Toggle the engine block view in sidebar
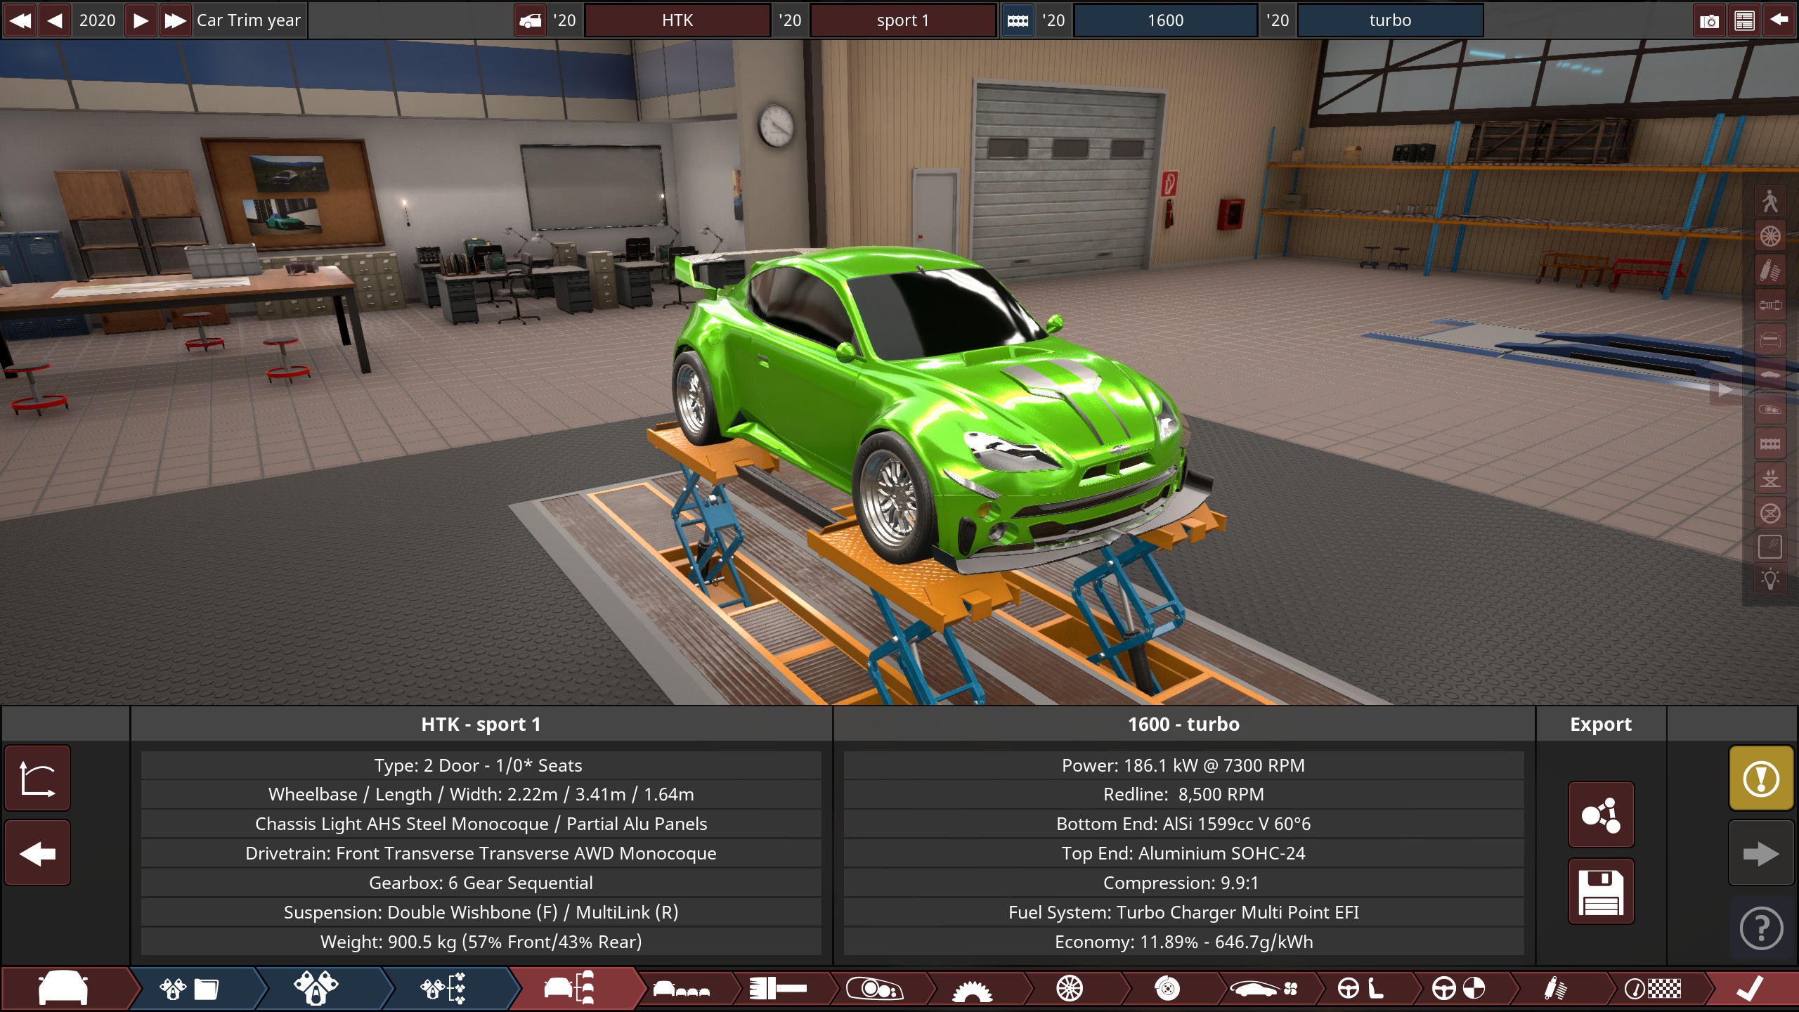1799x1012 pixels. click(x=1770, y=443)
